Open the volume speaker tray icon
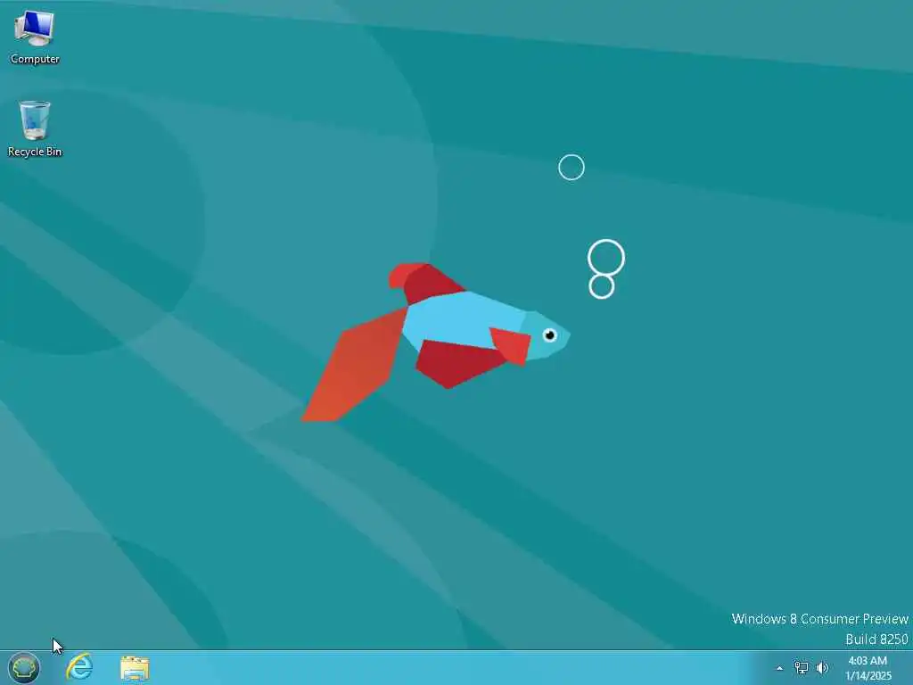This screenshot has height=685, width=913. (822, 667)
